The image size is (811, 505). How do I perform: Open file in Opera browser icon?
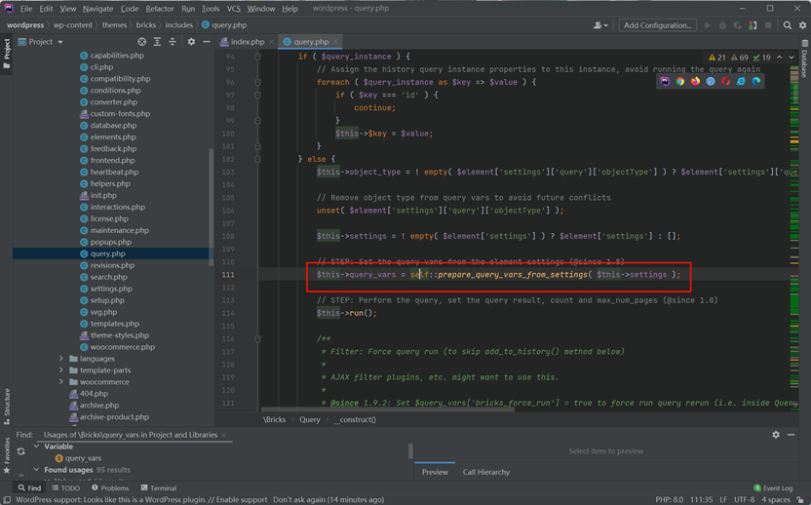point(725,81)
